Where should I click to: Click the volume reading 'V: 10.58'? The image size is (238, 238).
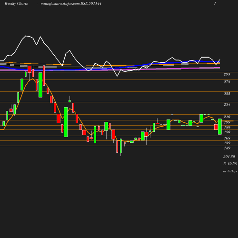230,164
